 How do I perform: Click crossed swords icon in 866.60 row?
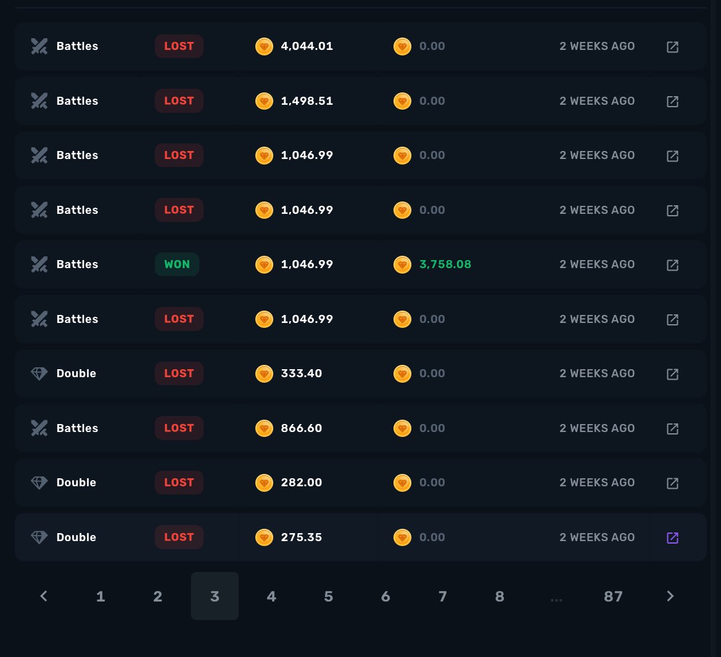(39, 428)
